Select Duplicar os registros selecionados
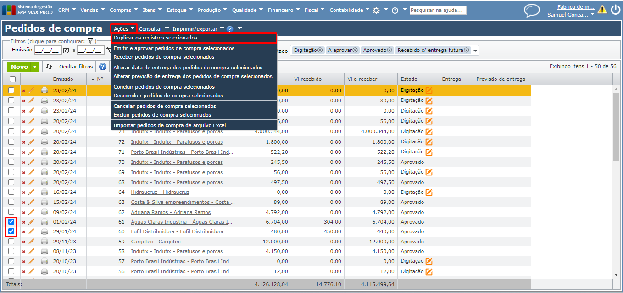 tap(155, 38)
